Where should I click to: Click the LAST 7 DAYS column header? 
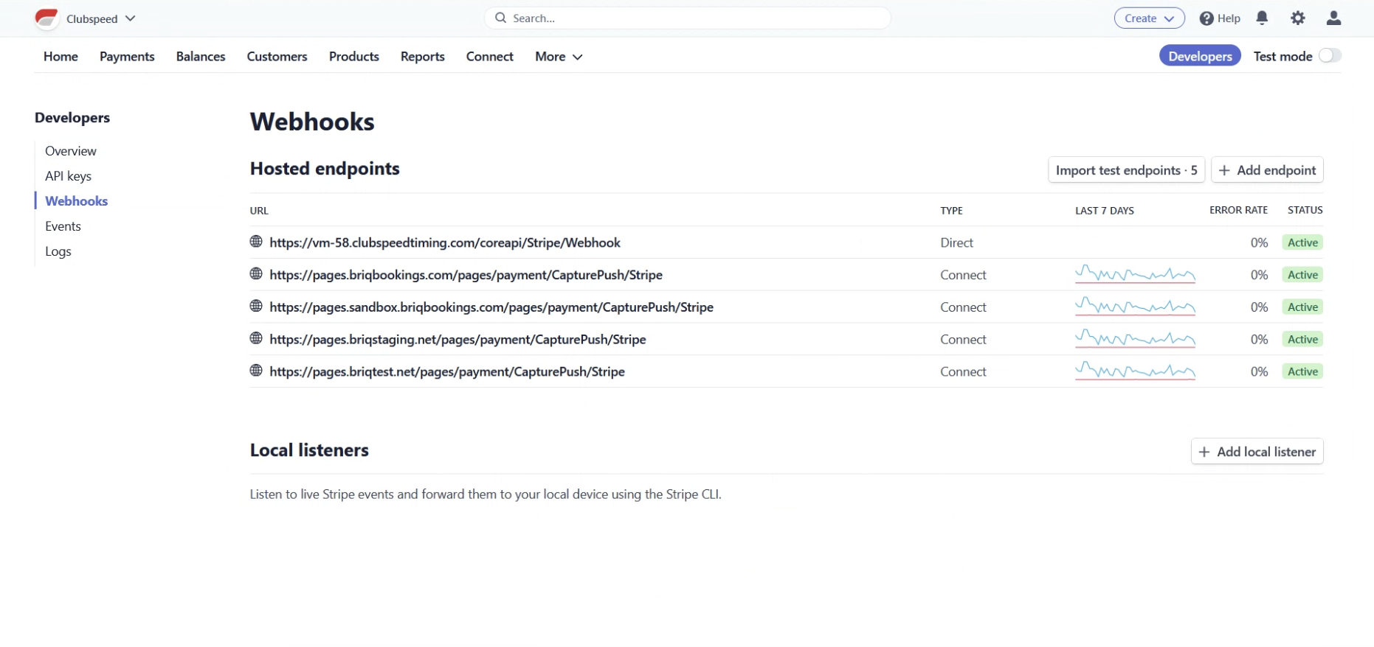[x=1105, y=211]
